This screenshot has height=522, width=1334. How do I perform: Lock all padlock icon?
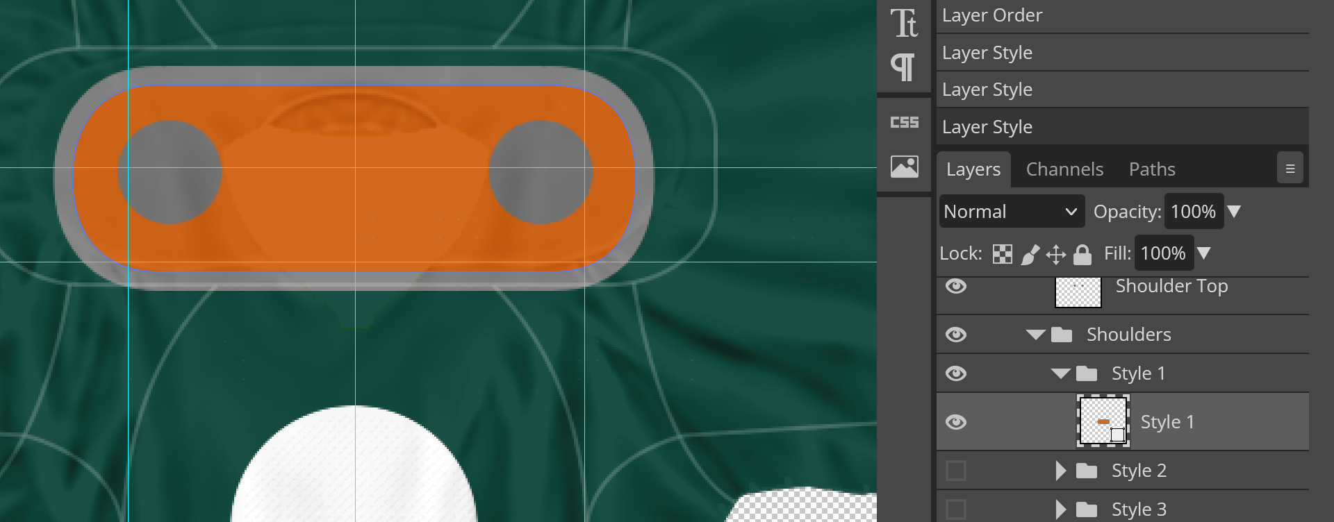1082,254
